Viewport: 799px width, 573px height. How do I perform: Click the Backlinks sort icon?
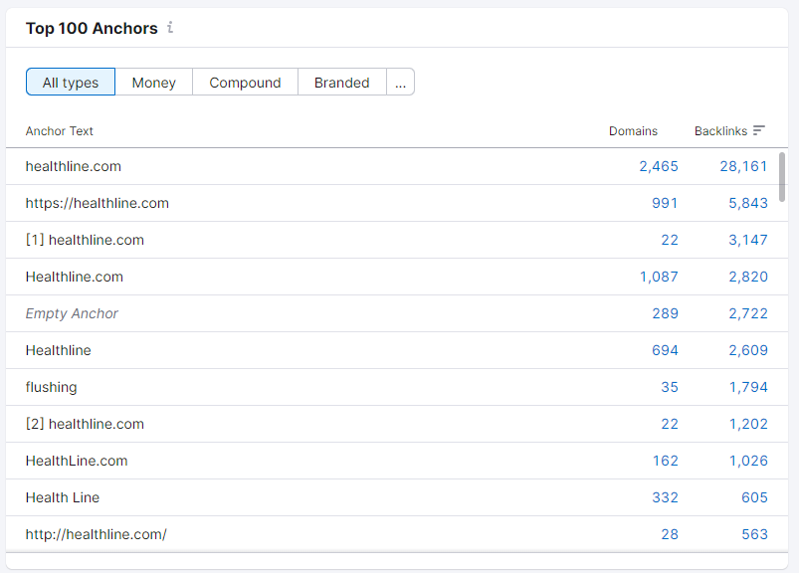[759, 131]
